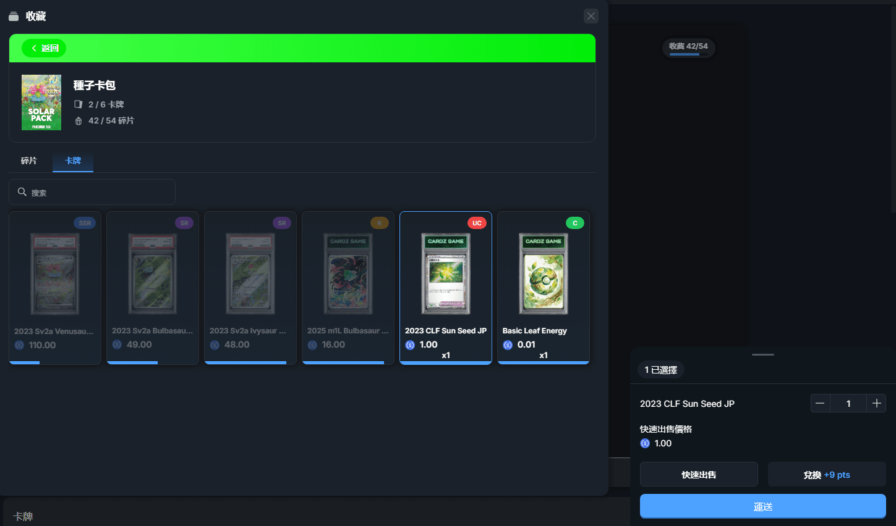
Task: Click the card icon next to 2 / 6 卡牌
Action: click(79, 104)
